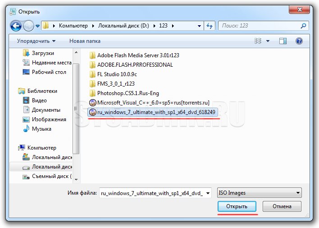Open the FL Studio 10.0.9c folder
319x228 pixels.
click(x=116, y=74)
